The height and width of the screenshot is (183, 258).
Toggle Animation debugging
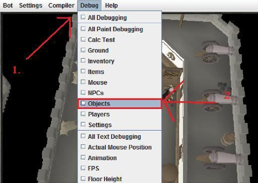pyautogui.click(x=120, y=158)
